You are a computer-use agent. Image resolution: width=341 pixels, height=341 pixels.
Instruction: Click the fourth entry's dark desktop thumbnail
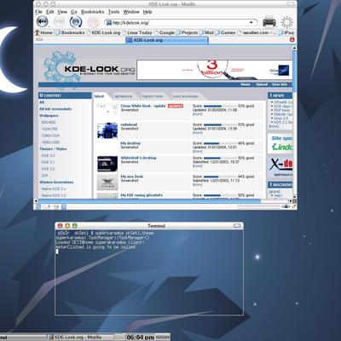pyautogui.click(x=107, y=164)
